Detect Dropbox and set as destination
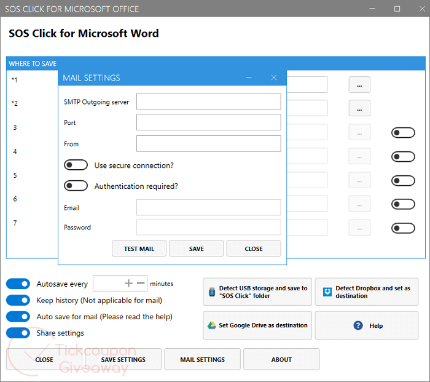The height and width of the screenshot is (382, 430). 367,292
